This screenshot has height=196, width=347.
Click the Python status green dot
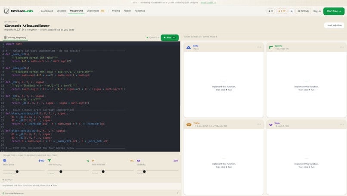(x=147, y=37)
